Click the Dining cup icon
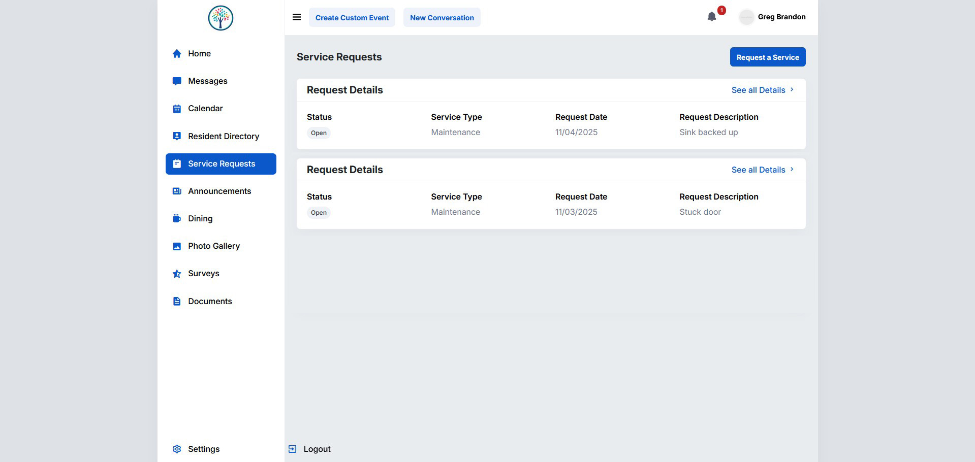This screenshot has height=462, width=975. pos(177,219)
